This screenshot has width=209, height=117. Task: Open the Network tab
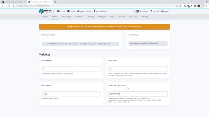pos(122,17)
